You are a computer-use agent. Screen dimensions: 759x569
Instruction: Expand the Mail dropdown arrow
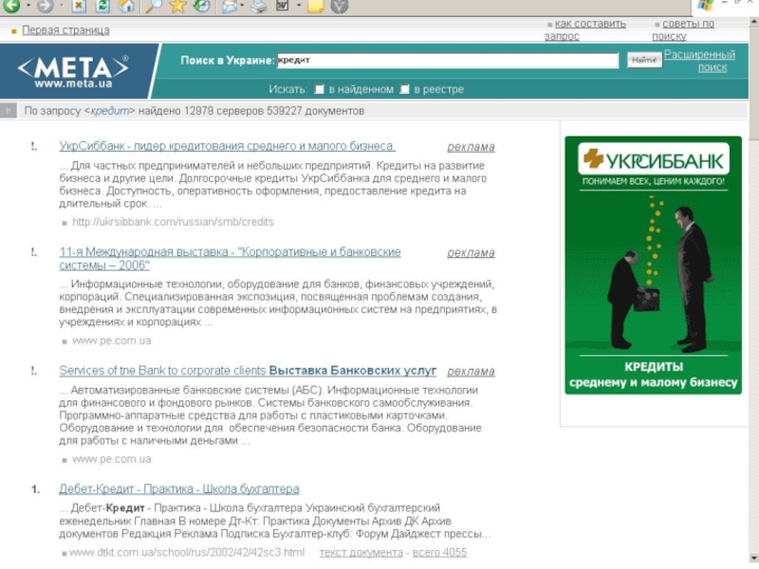pos(242,6)
